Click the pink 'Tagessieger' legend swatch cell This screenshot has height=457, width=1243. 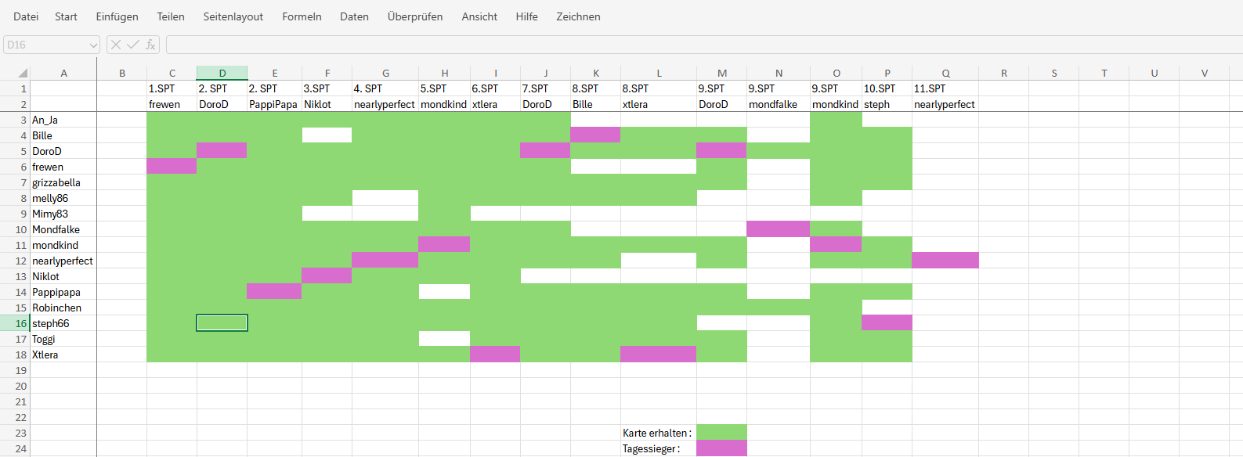tap(721, 448)
